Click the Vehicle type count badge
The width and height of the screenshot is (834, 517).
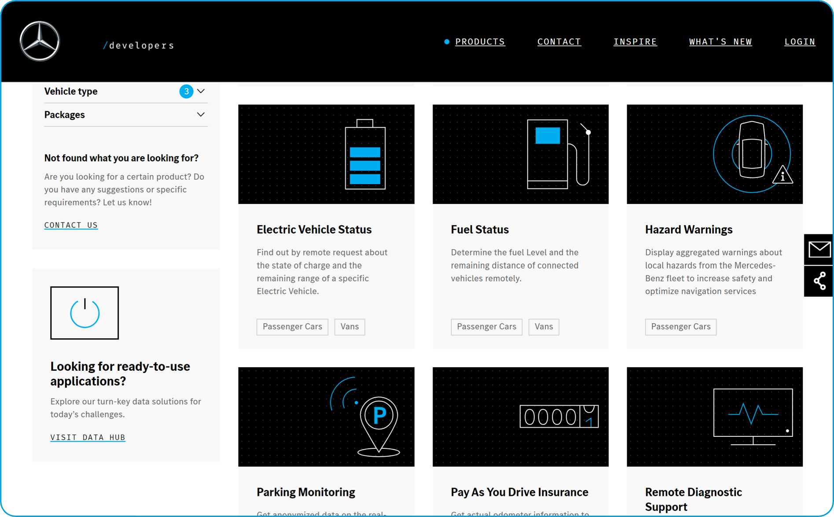click(186, 92)
